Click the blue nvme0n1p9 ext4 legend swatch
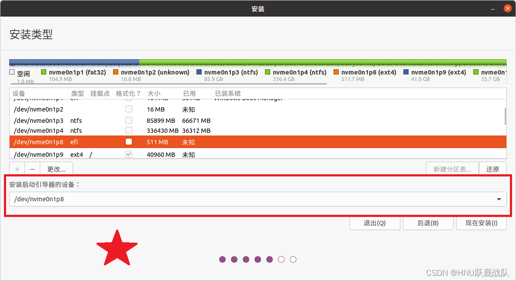 click(x=406, y=72)
